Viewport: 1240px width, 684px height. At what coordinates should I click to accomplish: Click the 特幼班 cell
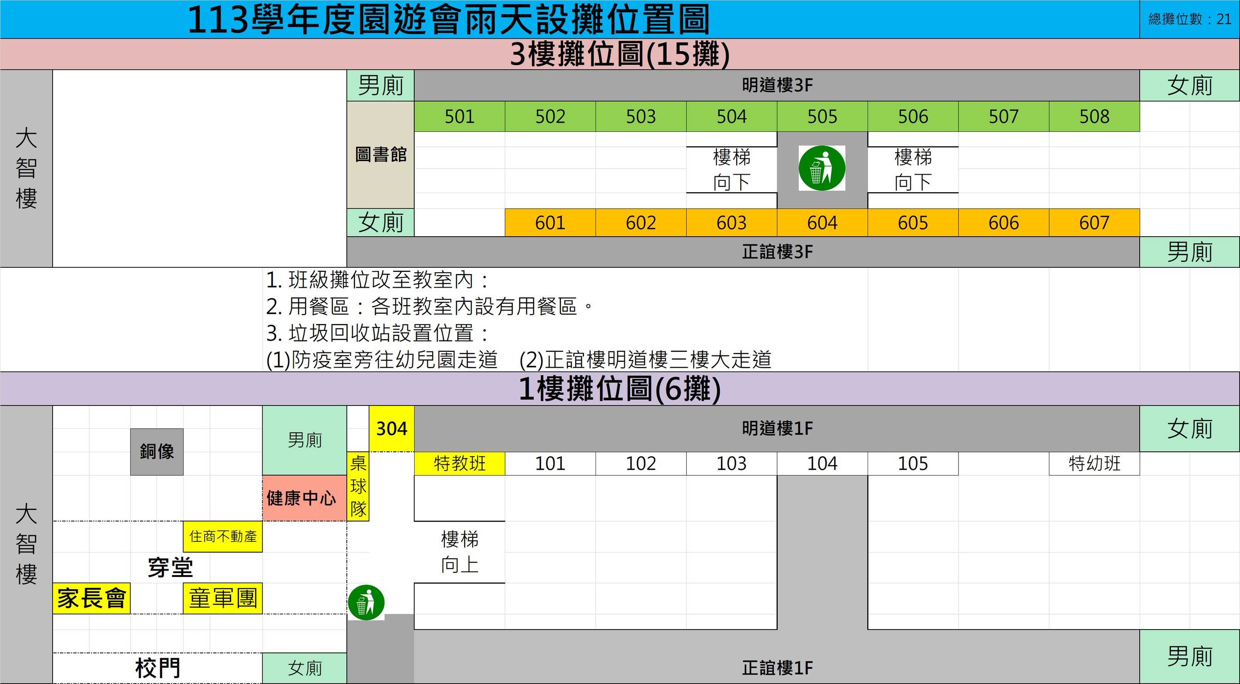[1094, 463]
